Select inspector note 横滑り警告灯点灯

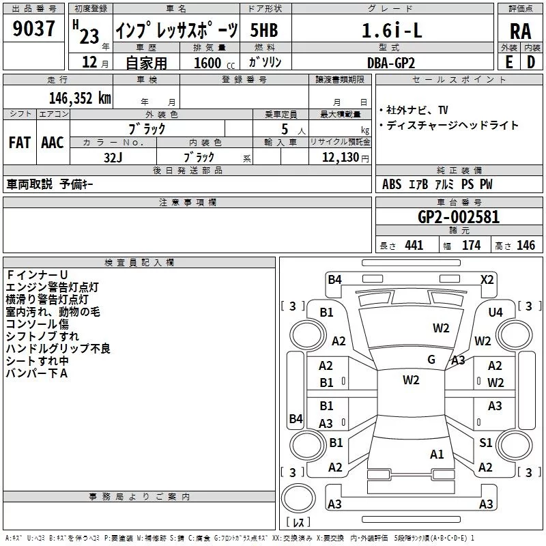click(x=47, y=300)
